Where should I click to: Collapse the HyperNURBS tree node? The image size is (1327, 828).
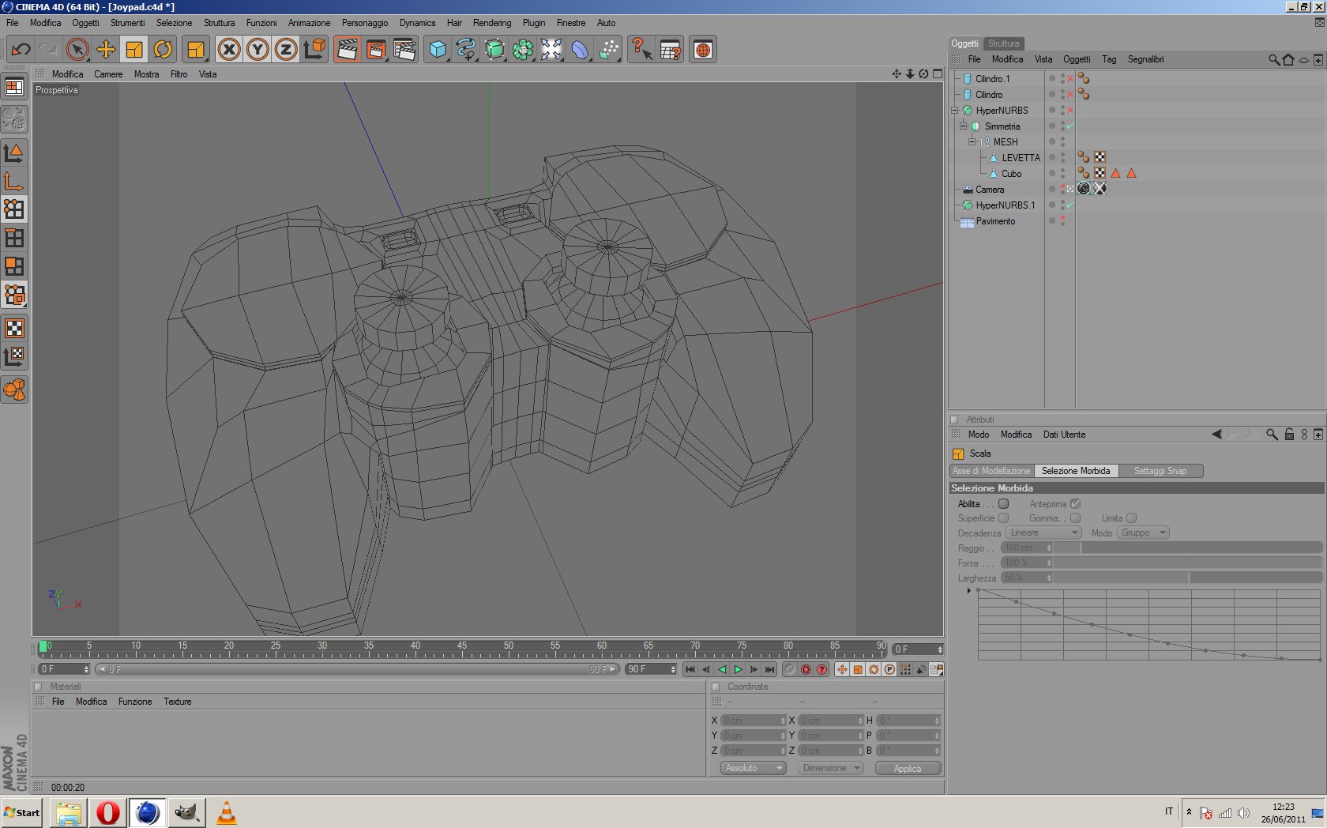pyautogui.click(x=955, y=111)
